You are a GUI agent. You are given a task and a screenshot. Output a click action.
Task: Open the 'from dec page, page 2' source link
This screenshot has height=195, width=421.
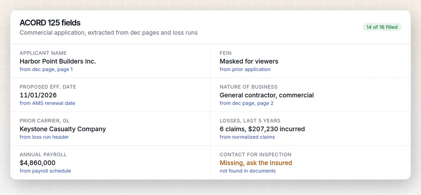point(246,103)
